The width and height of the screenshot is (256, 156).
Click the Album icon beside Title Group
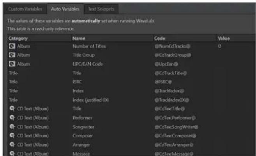[x=12, y=55]
